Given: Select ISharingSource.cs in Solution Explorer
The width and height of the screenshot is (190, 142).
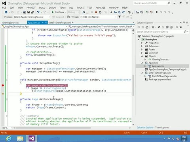Looking at the screenshot, I should [161, 60].
